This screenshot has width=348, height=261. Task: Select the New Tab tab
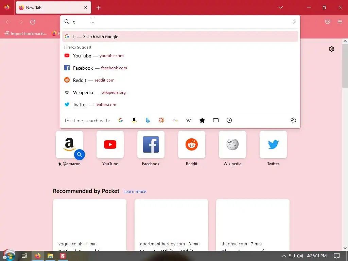pyautogui.click(x=53, y=7)
